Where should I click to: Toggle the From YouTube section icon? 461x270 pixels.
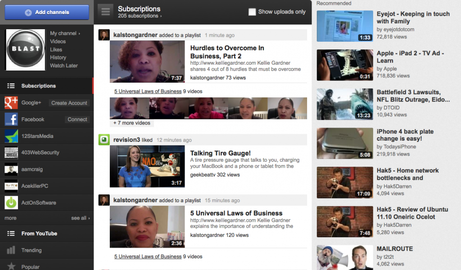click(x=11, y=233)
